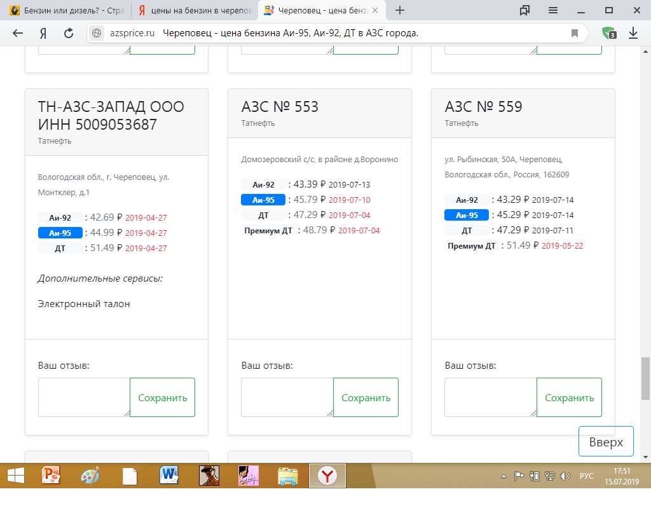Viewport: 651px width, 515px height.
Task: Switch to the цены на бензин в череповце tab
Action: coord(195,10)
